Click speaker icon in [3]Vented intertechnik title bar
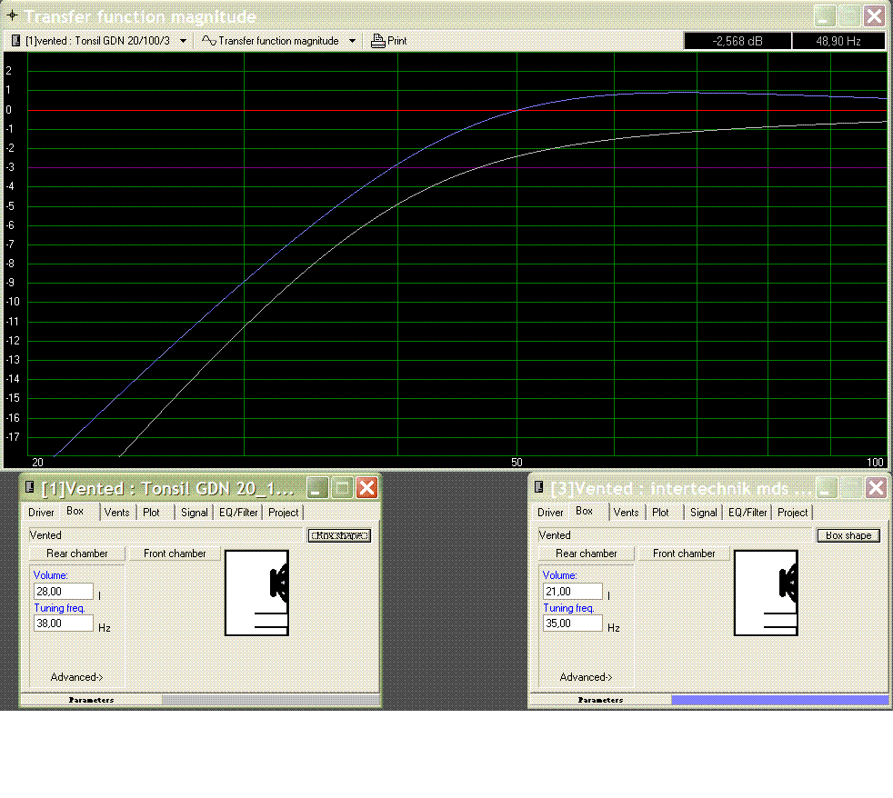 pos(538,486)
